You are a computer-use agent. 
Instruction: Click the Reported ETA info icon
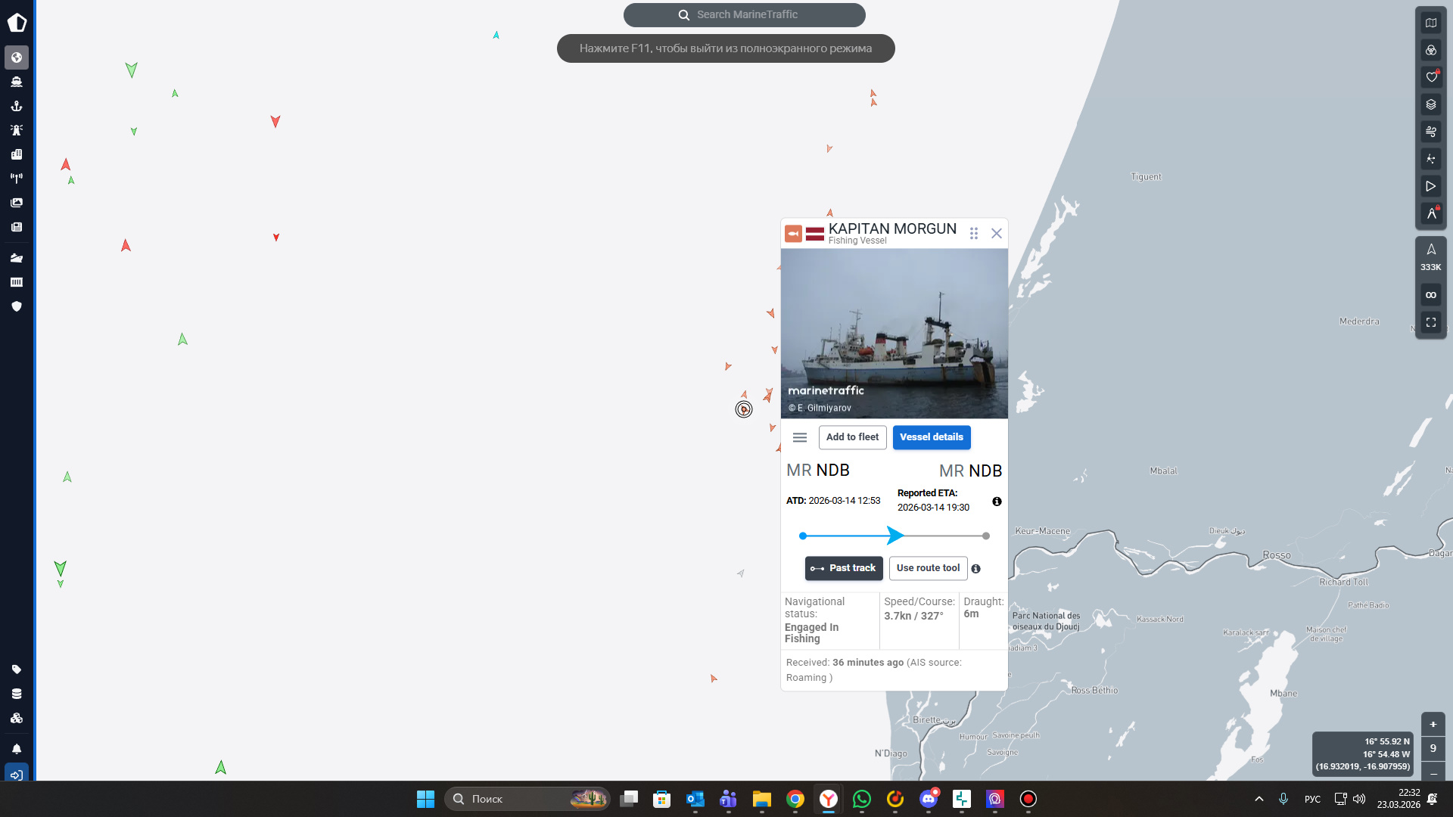click(997, 502)
